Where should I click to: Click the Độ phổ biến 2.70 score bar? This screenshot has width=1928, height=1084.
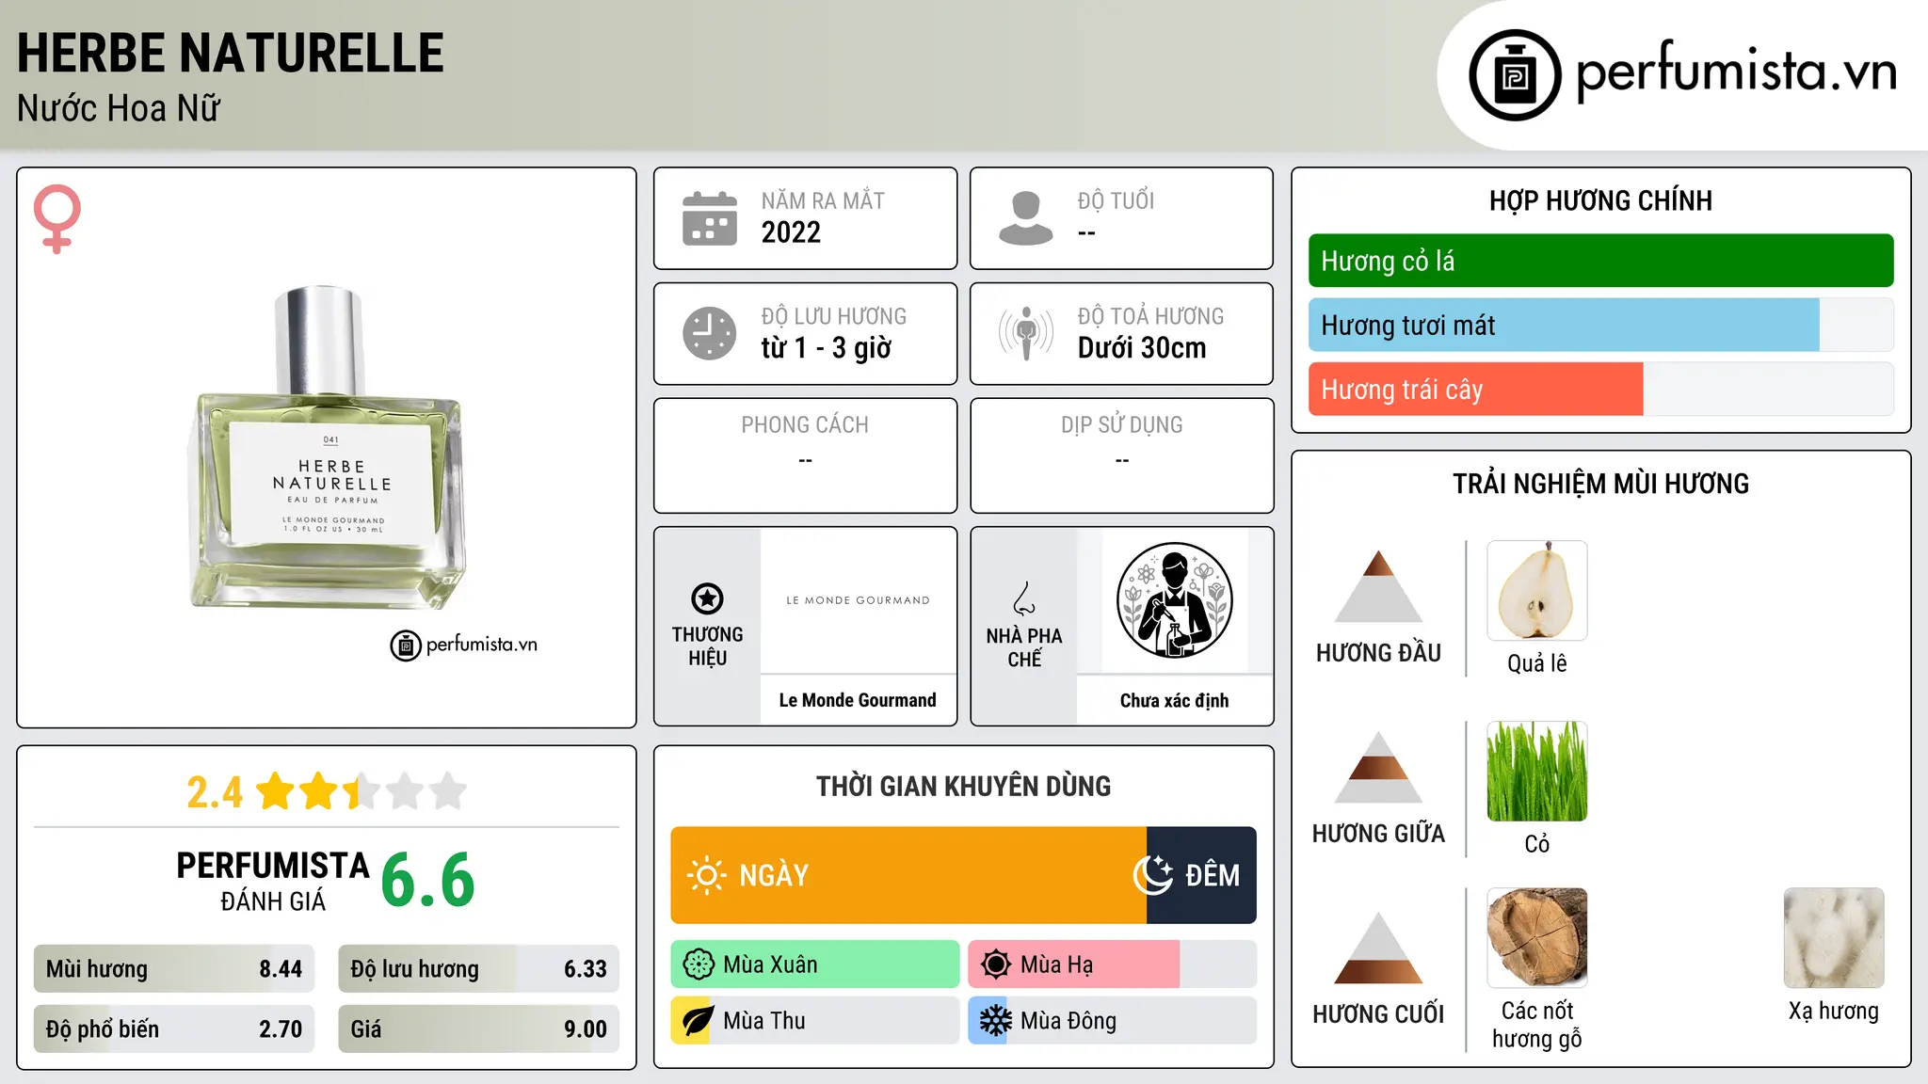174,1029
